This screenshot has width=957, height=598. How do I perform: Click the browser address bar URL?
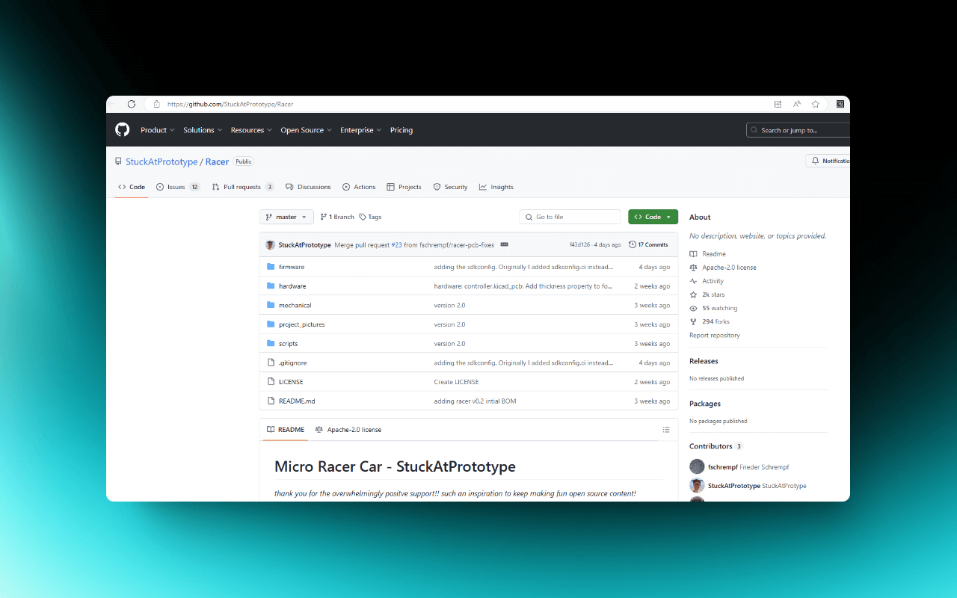(230, 104)
